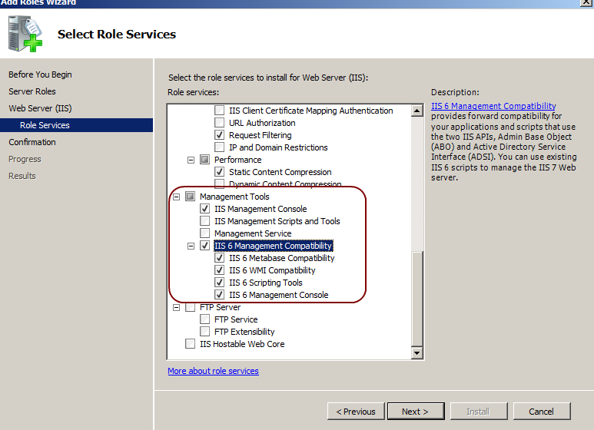Image resolution: width=594 pixels, height=430 pixels.
Task: Check IP and Domain Restrictions
Action: pyautogui.click(x=219, y=147)
